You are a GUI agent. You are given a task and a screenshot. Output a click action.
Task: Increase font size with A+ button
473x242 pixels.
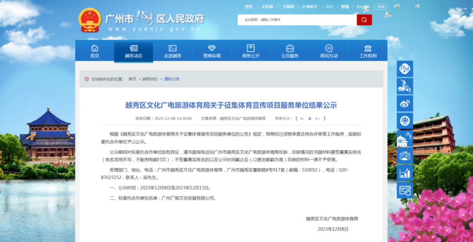click(318, 118)
